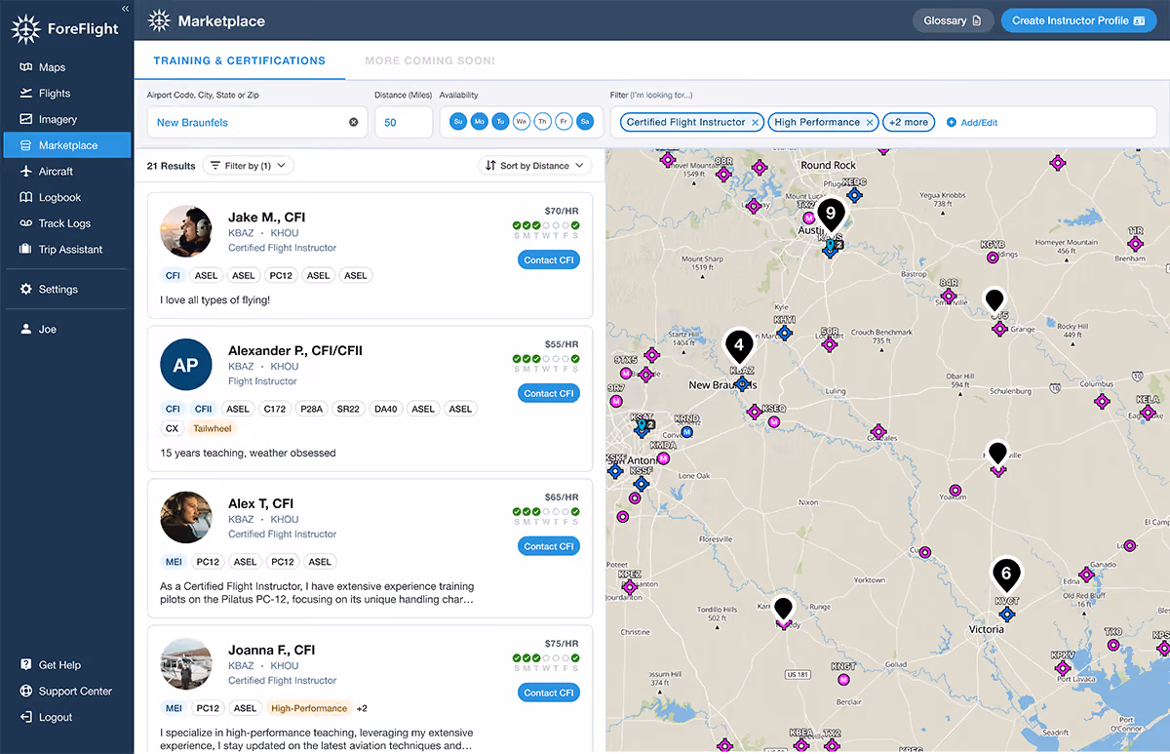Click the KPKV airport marker on map

(x=1062, y=668)
